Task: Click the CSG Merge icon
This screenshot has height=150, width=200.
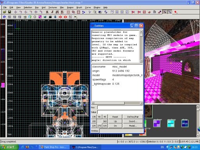Action: coord(73,12)
